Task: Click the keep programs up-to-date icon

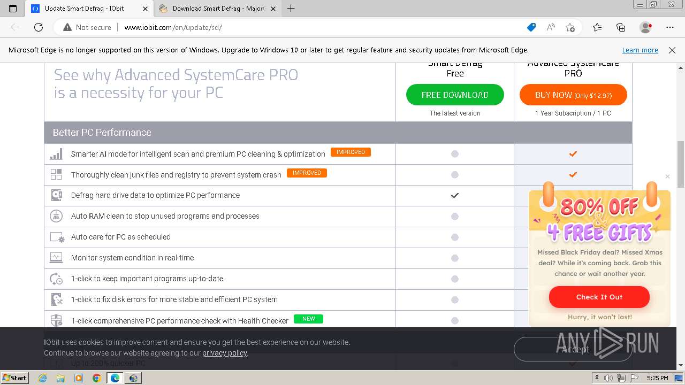Action: (56, 279)
